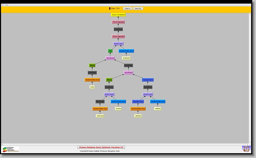Click the Clustered Index Seek above PARTSUPP
This screenshot has height=158, width=256.
[x=126, y=51]
